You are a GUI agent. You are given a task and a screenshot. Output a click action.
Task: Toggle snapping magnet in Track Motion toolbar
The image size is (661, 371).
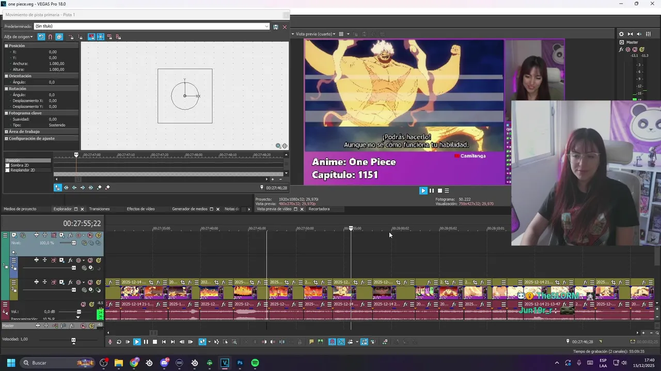click(x=50, y=37)
